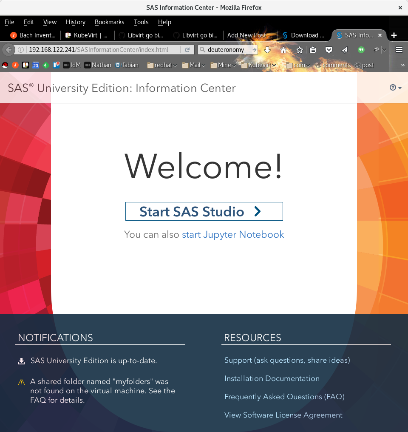Image resolution: width=408 pixels, height=432 pixels.
Task: Open the View menu
Action: pyautogui.click(x=50, y=22)
